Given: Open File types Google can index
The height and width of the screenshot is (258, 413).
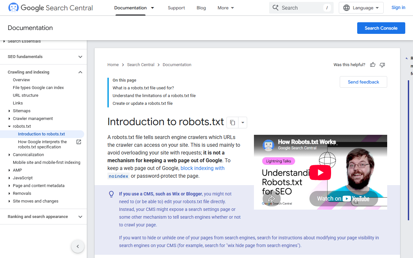Looking at the screenshot, I should (x=38, y=88).
